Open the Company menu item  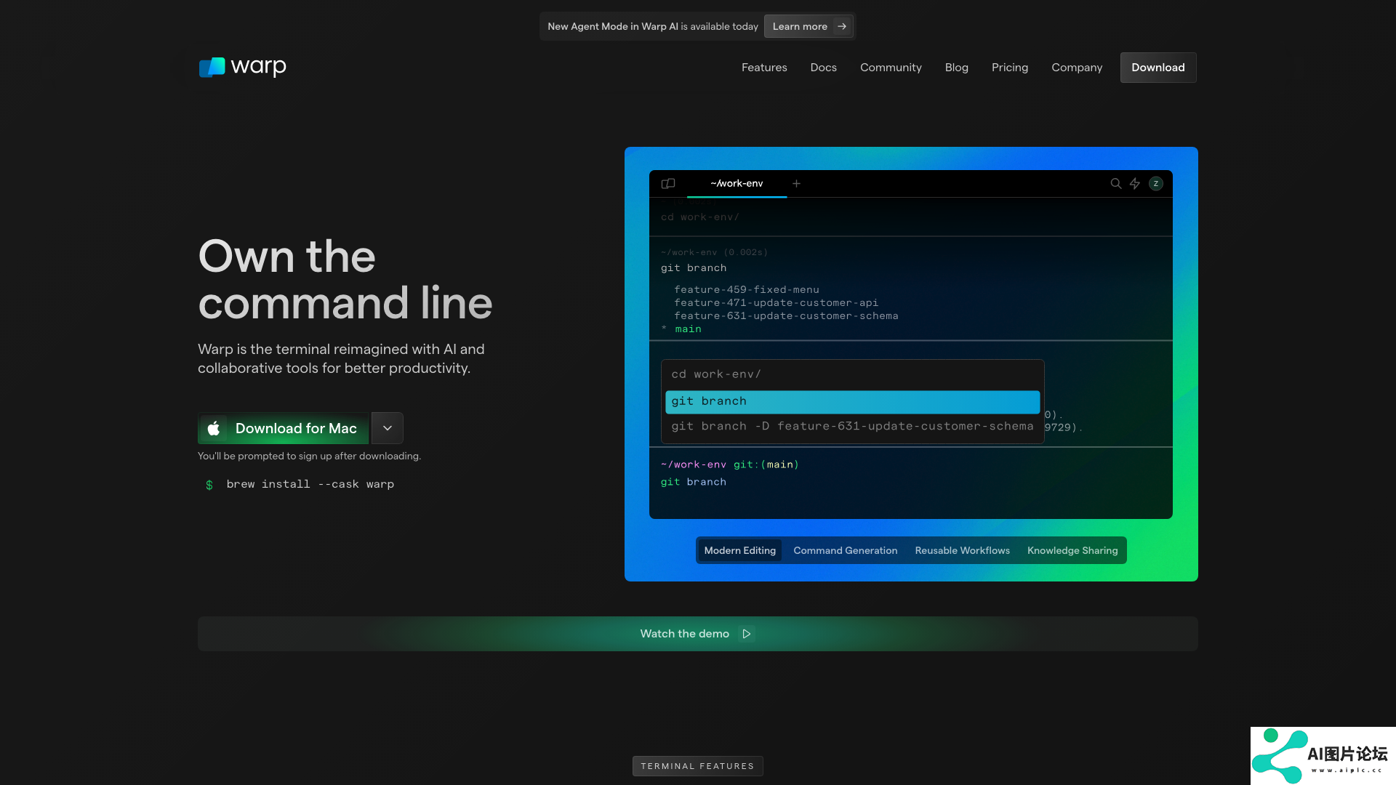[1077, 68]
